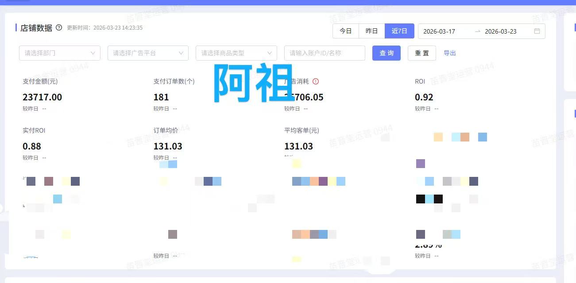
Task: Switch to the 今日 tab
Action: click(345, 31)
